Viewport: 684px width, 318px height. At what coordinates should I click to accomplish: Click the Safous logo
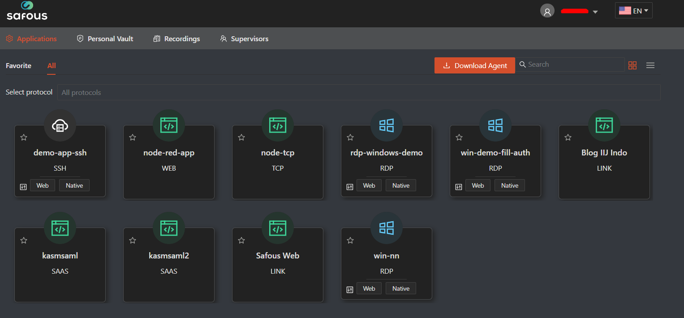tap(27, 11)
